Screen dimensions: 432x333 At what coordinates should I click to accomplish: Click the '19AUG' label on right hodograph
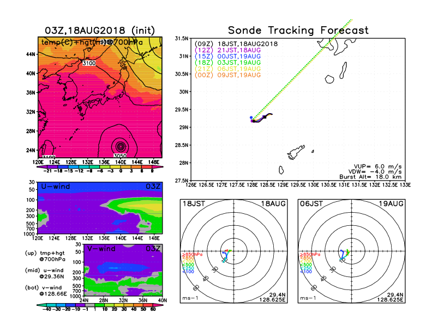coord(391,204)
